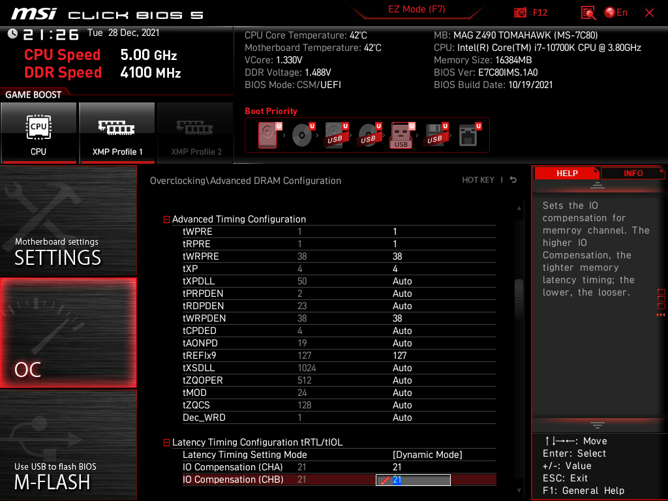
Task: Select tXSDLL Auto value
Action: coord(402,368)
